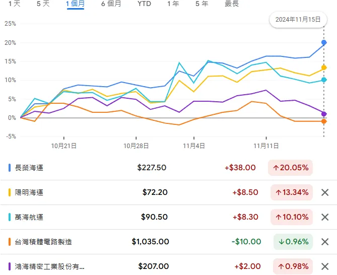Select the 1 個月 time range tab

75,4
